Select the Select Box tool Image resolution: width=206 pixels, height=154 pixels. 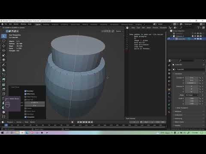(4, 36)
